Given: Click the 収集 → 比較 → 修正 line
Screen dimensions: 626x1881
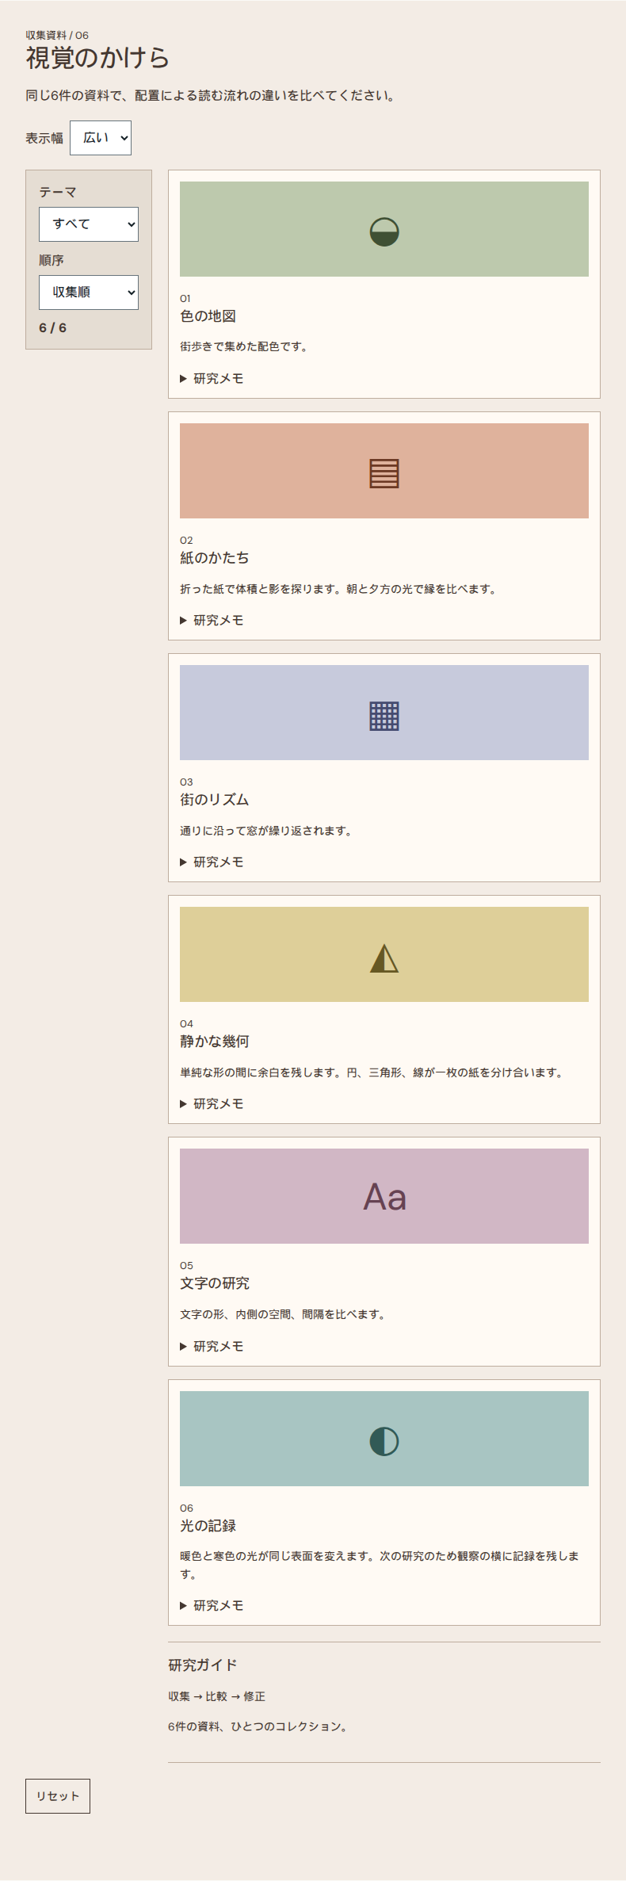Looking at the screenshot, I should click(x=216, y=1696).
